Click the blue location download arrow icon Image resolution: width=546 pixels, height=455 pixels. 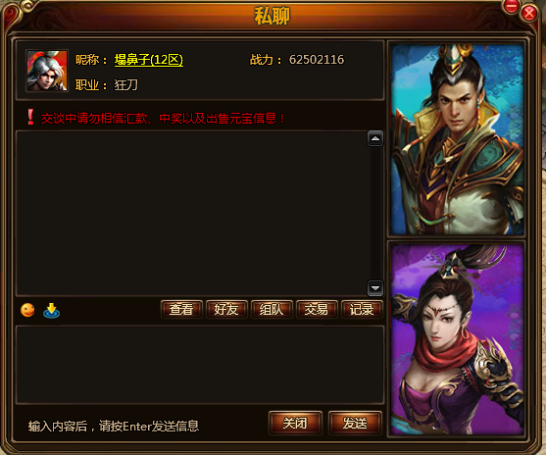click(x=52, y=310)
